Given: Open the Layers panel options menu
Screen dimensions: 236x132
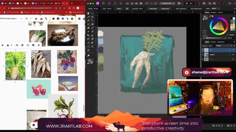Looking at the screenshot, I should (x=234, y=42).
